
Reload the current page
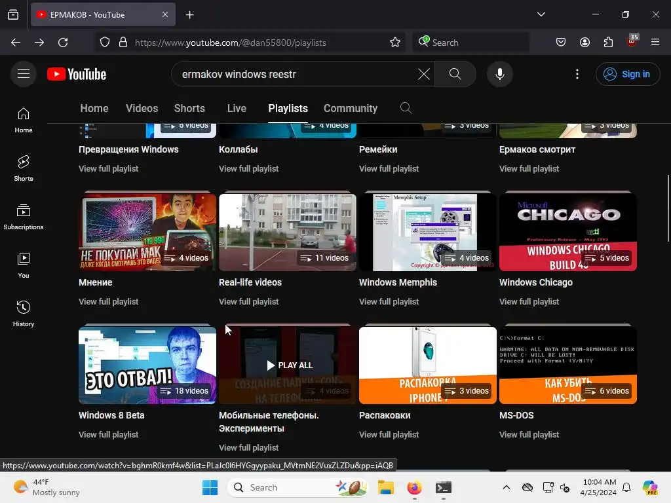pyautogui.click(x=63, y=43)
